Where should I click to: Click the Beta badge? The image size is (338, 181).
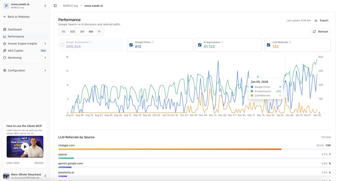coord(43,51)
